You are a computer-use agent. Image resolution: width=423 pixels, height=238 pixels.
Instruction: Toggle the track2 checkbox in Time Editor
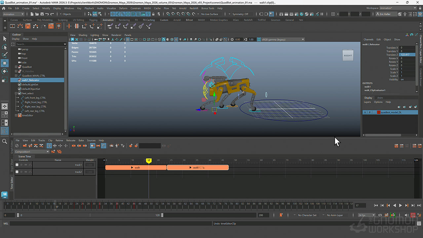17,172
